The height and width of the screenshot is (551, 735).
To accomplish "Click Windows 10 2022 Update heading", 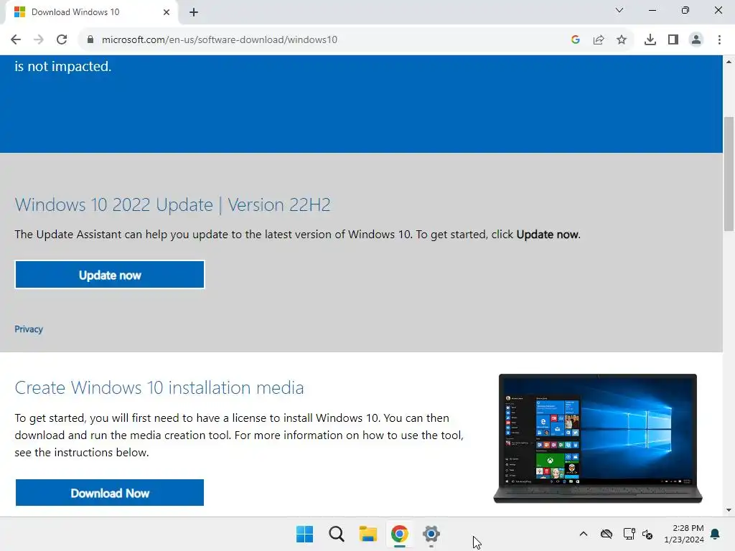I will pyautogui.click(x=172, y=204).
